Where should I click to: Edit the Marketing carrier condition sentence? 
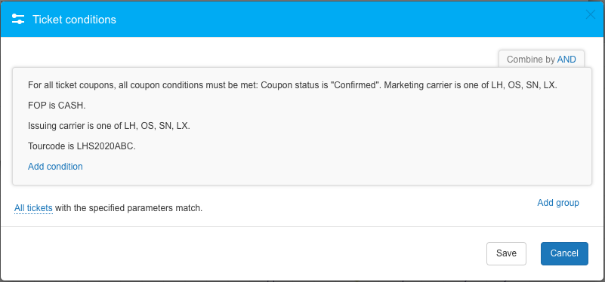click(x=471, y=85)
